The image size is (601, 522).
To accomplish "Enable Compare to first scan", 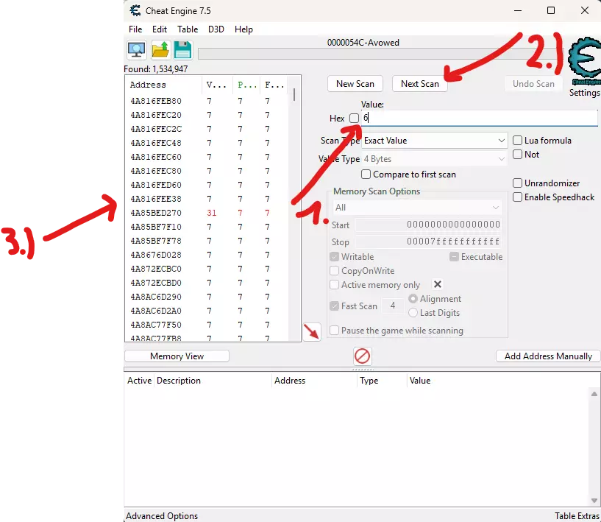I will coord(366,174).
